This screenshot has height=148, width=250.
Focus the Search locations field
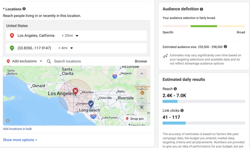click(x=67, y=61)
